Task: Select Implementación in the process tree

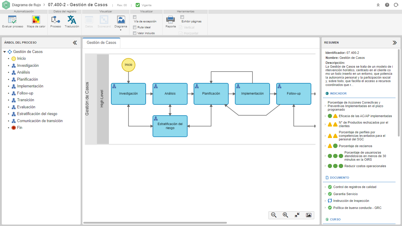Action: pos(30,86)
